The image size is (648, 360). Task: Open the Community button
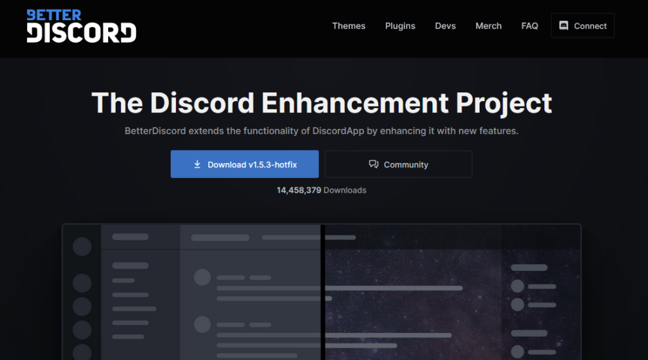click(x=399, y=164)
